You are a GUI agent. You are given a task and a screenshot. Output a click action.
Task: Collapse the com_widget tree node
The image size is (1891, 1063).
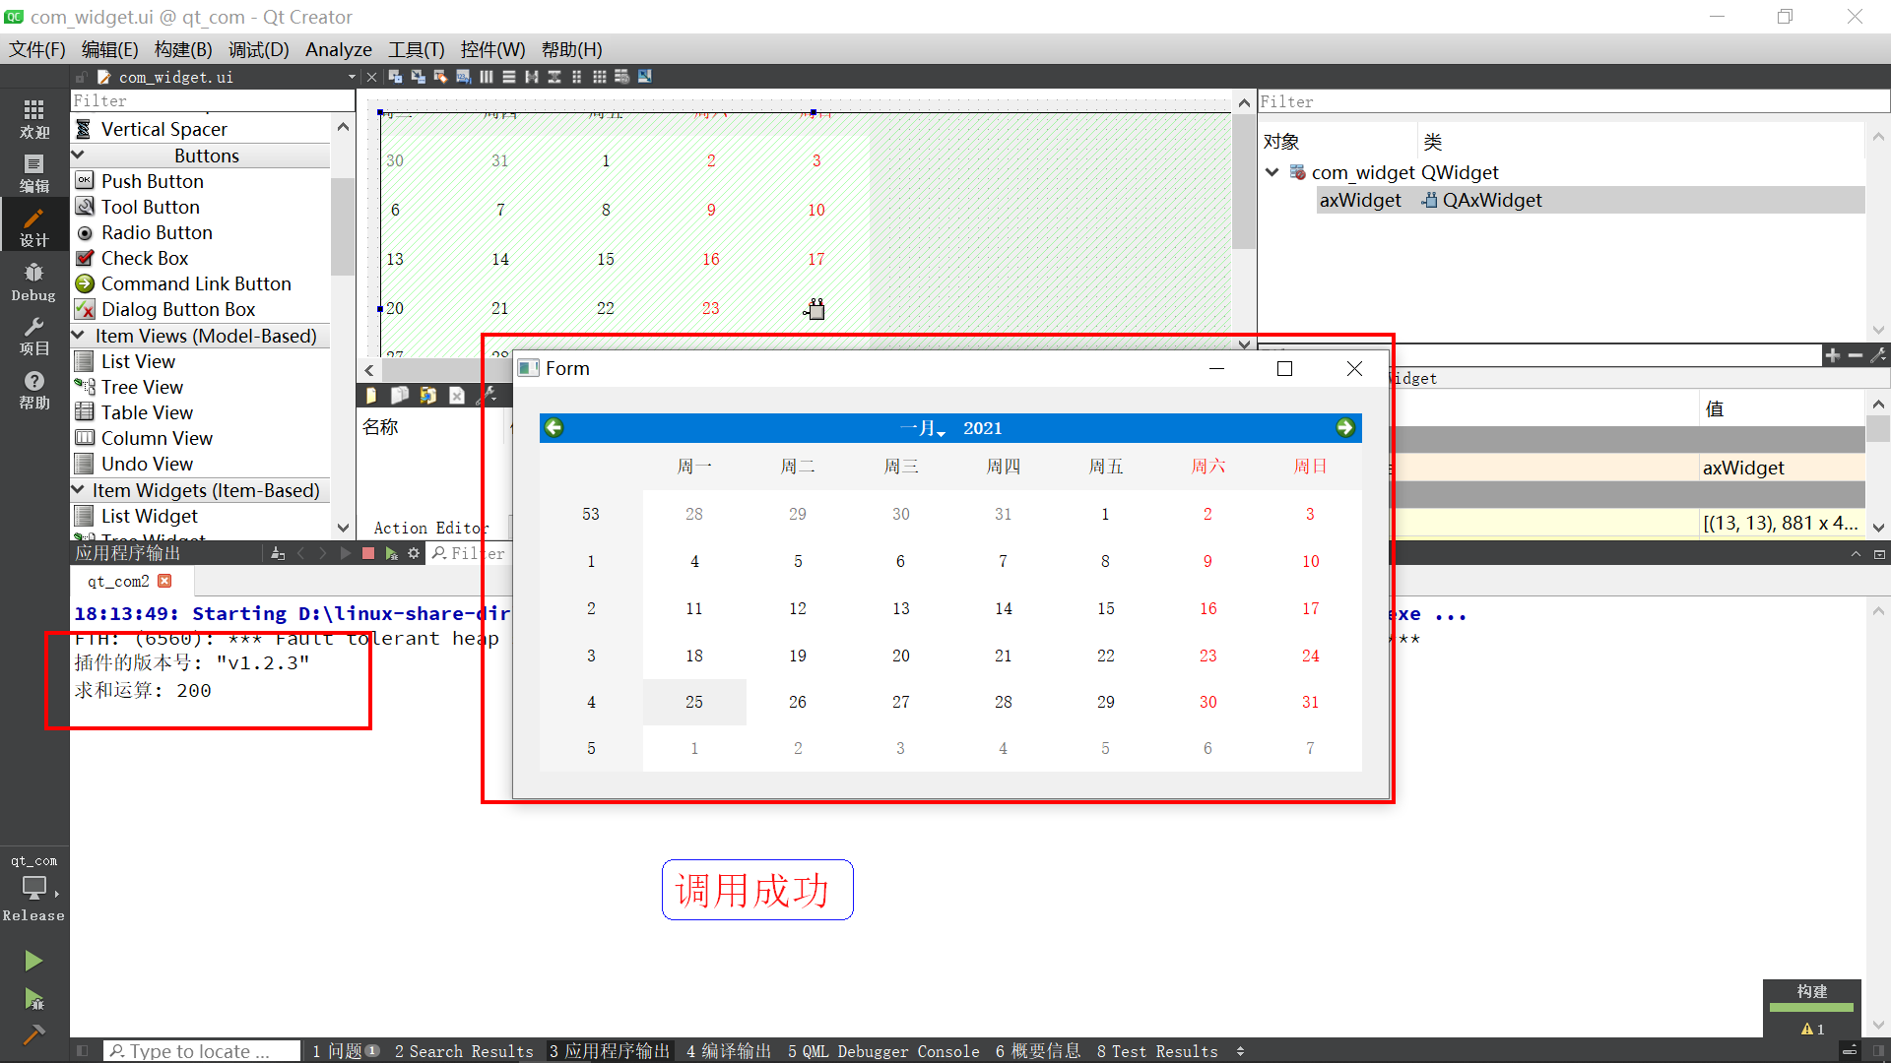1272,172
